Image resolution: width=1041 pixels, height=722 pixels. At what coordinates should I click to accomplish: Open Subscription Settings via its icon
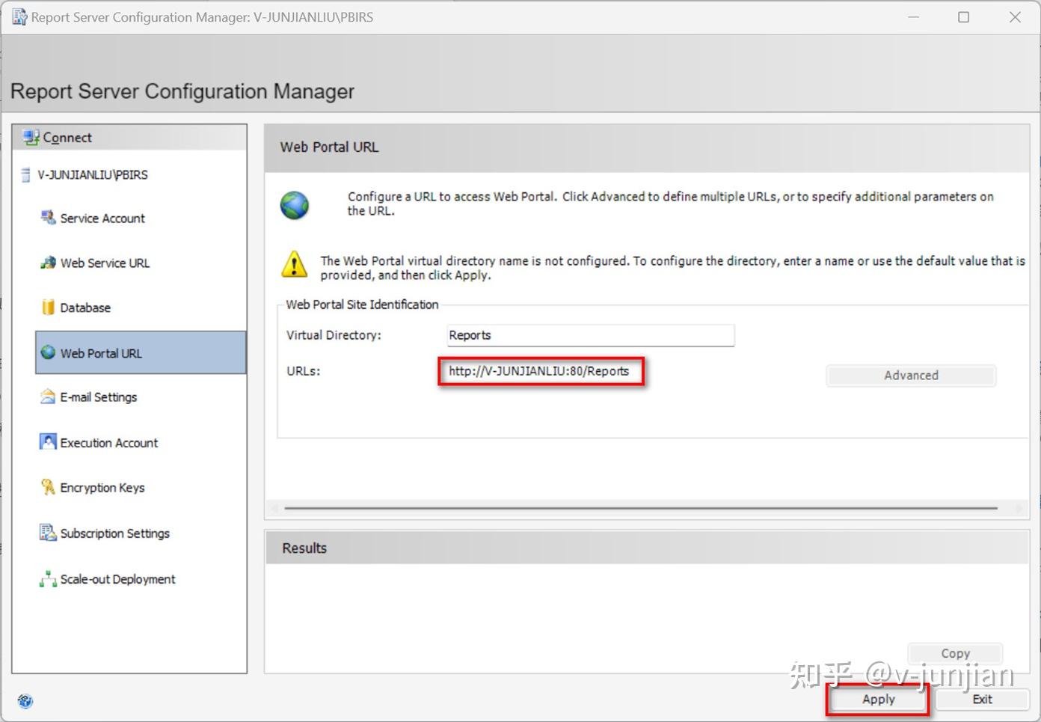point(48,533)
